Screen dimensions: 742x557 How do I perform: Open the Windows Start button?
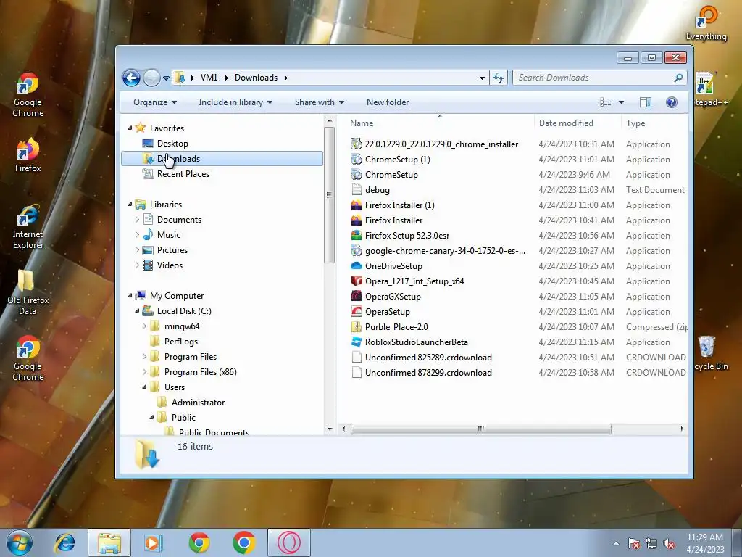pyautogui.click(x=20, y=542)
